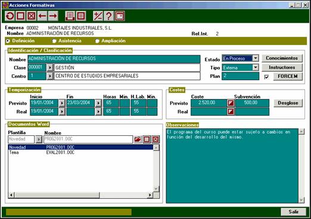The image size is (311, 219).
Task: Click document list scroll right arrow
Action: pos(150,195)
